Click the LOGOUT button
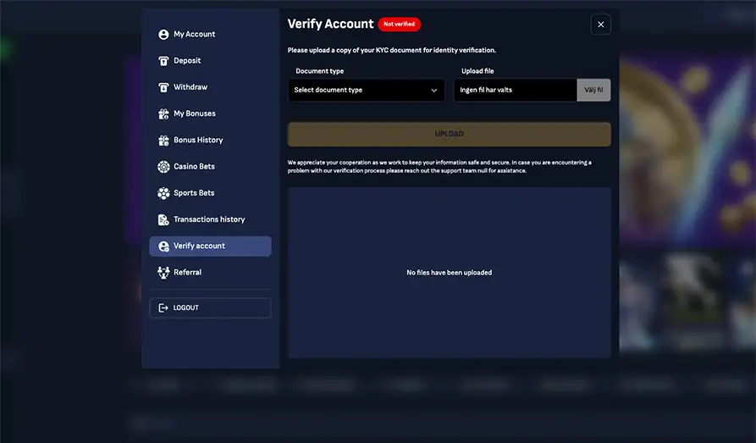 click(x=210, y=307)
